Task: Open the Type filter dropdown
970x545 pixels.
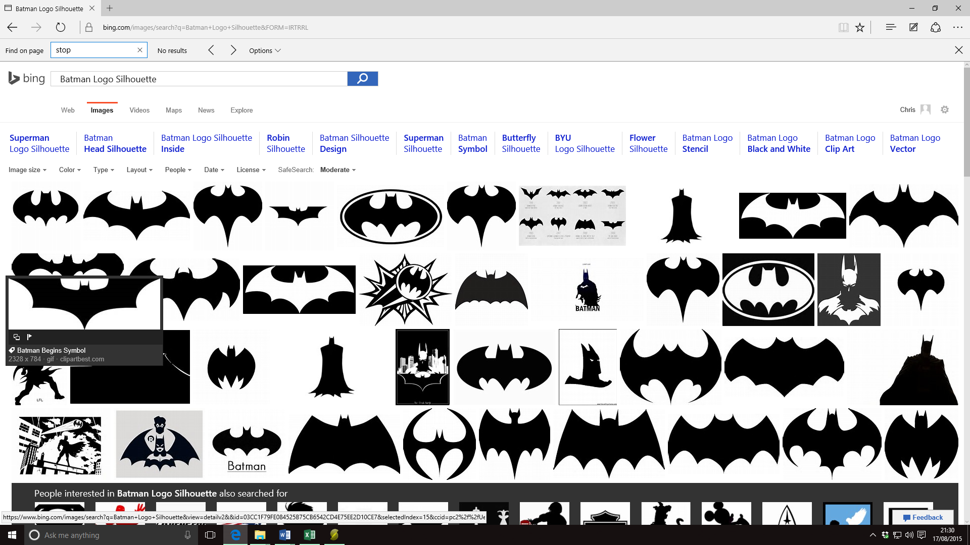Action: coord(104,170)
